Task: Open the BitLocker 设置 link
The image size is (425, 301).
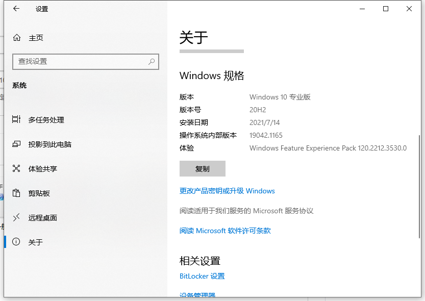Action: pyautogui.click(x=202, y=276)
